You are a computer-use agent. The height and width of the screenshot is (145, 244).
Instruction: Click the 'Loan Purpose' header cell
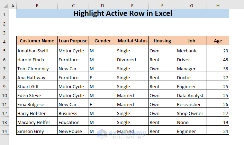tap(73, 41)
